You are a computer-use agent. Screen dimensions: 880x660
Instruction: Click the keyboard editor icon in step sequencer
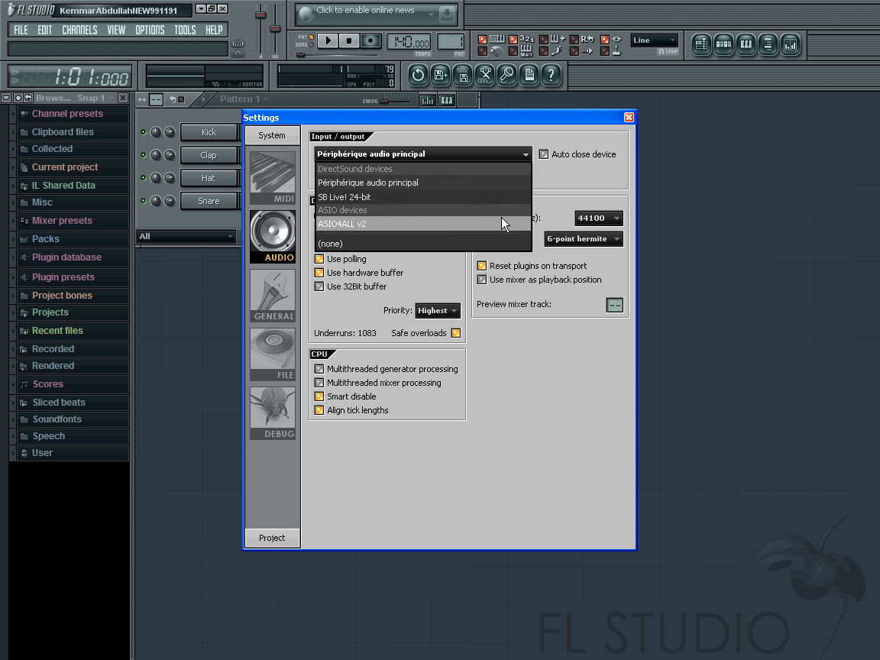pos(447,101)
